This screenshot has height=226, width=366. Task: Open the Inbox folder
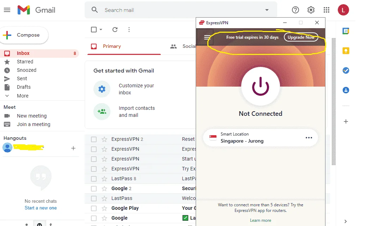tap(39, 54)
